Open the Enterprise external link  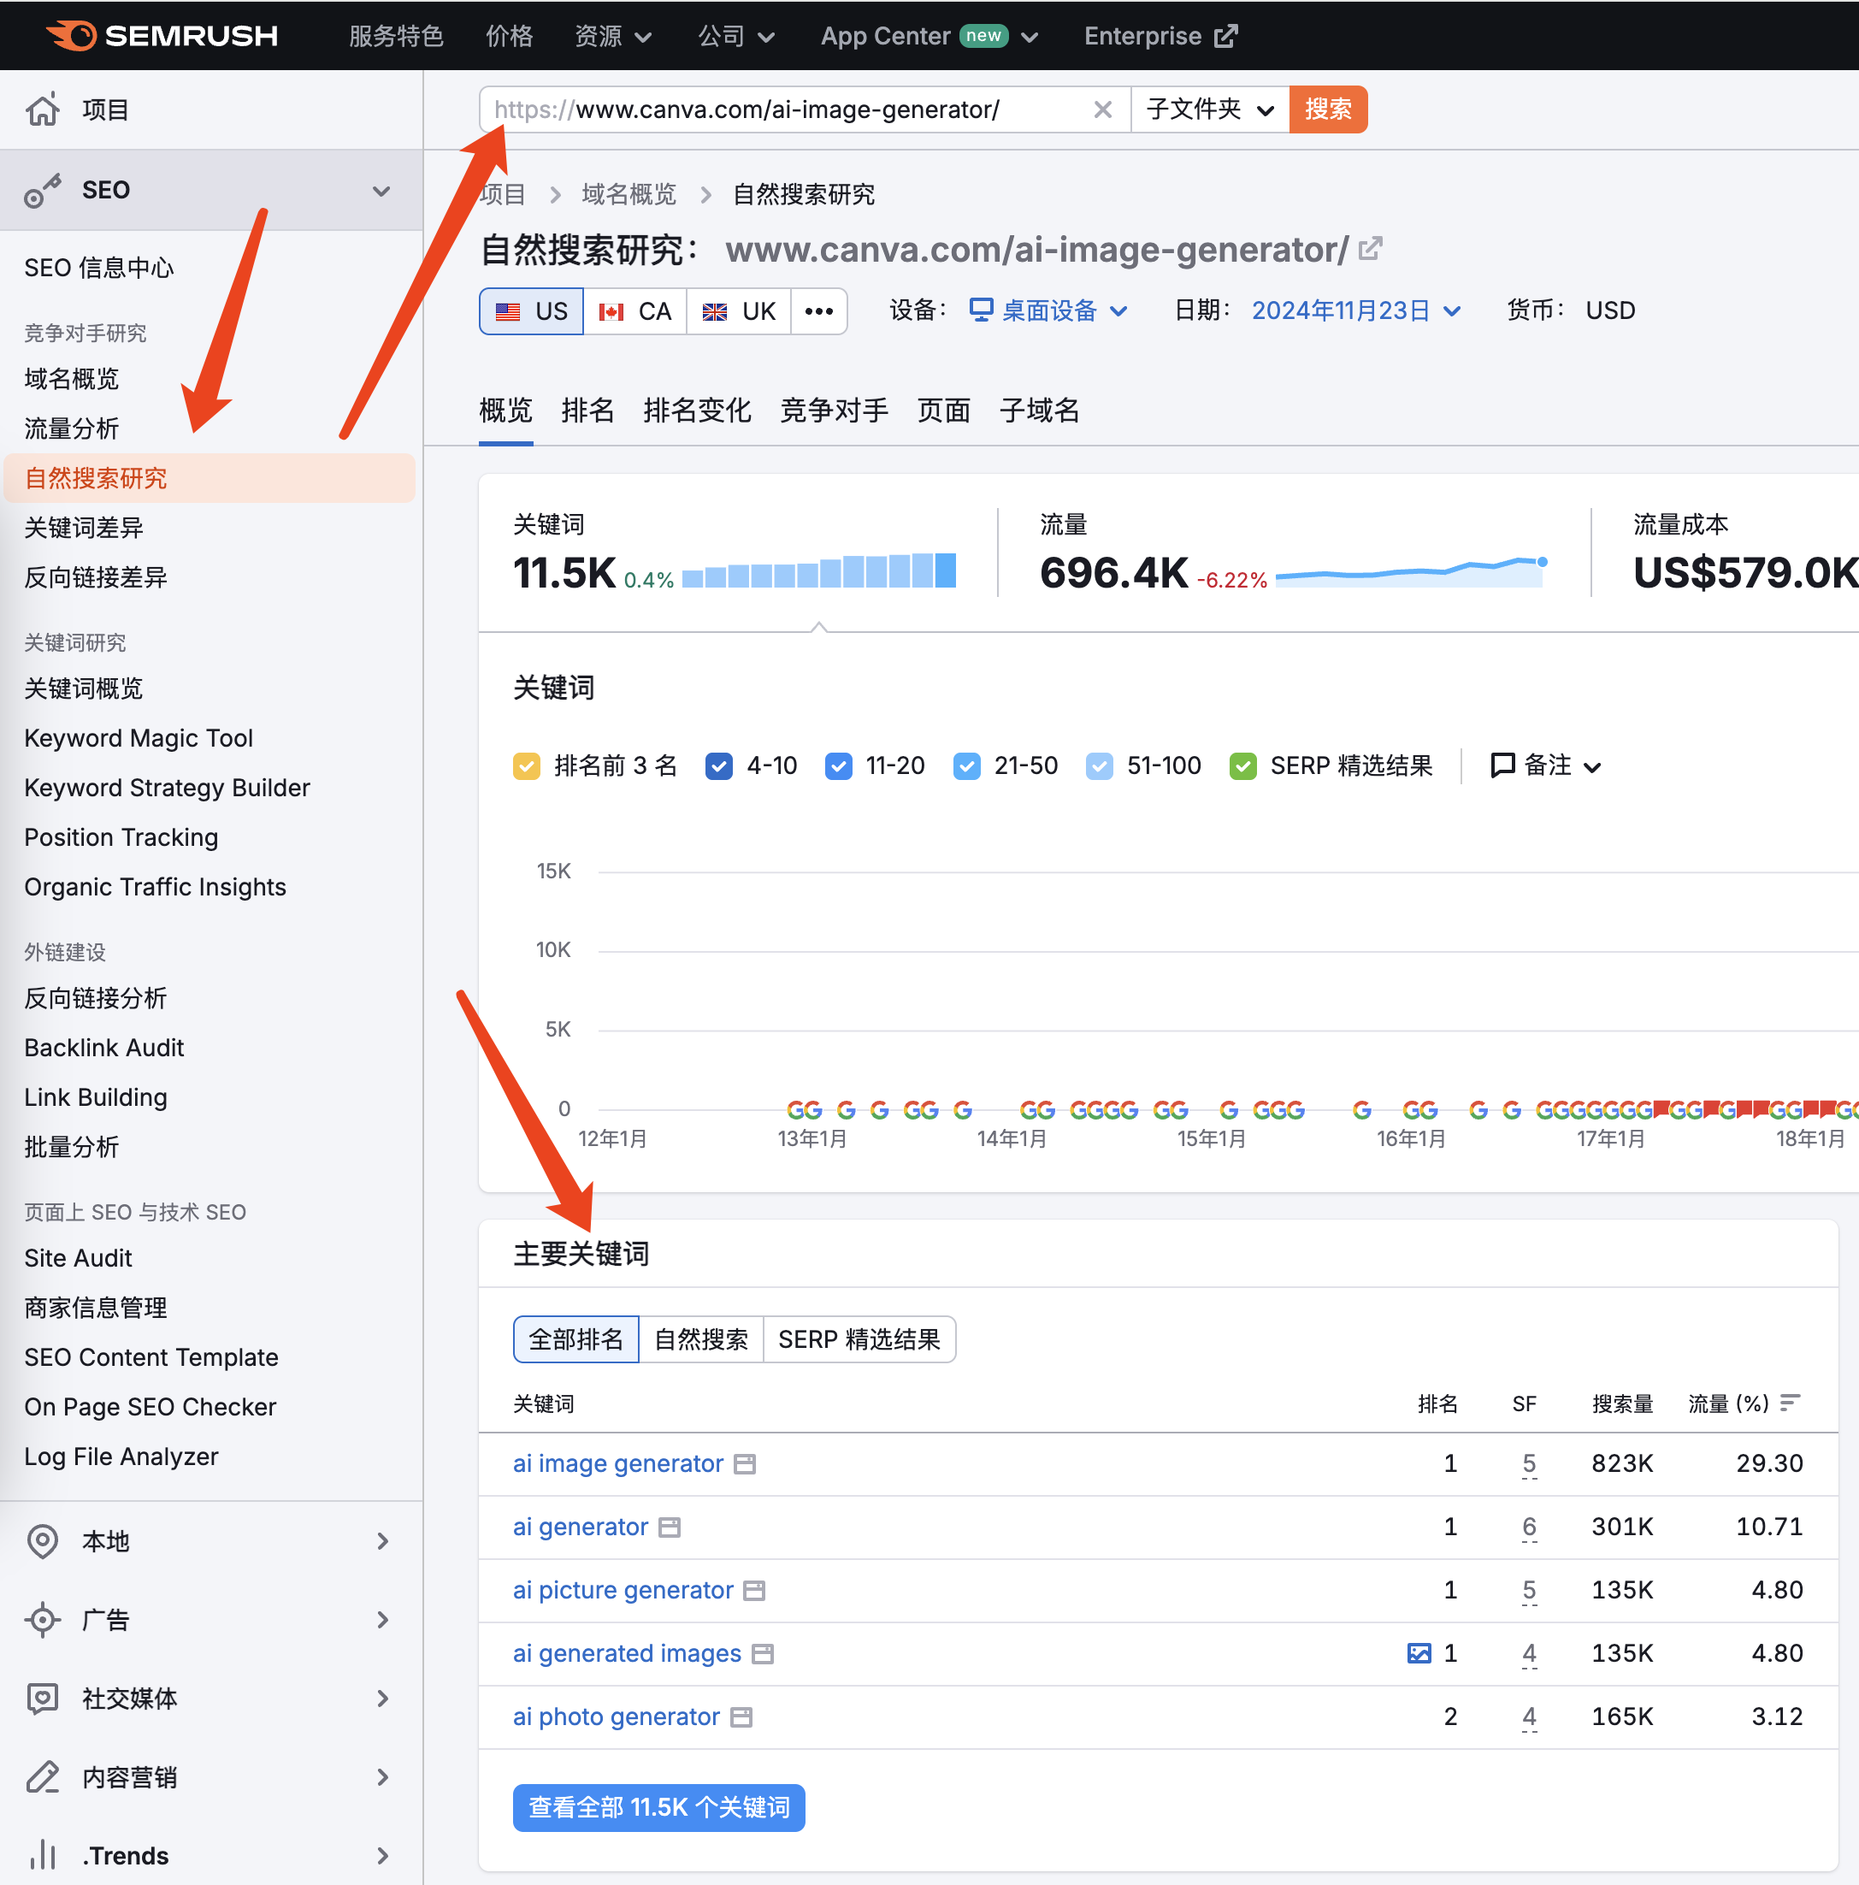point(1160,36)
